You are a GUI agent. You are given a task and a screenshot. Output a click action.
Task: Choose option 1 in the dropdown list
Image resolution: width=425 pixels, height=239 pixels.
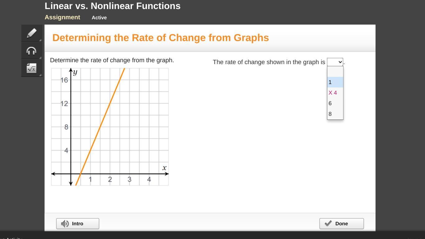pyautogui.click(x=335, y=82)
